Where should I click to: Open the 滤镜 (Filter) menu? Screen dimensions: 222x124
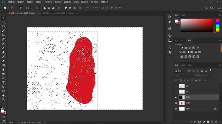click(67, 2)
